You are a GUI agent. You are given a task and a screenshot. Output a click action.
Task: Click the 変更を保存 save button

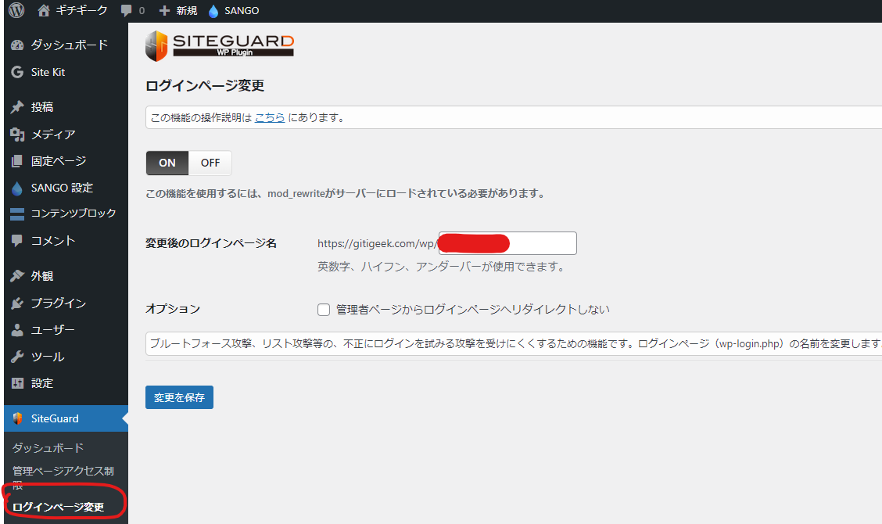coord(179,397)
